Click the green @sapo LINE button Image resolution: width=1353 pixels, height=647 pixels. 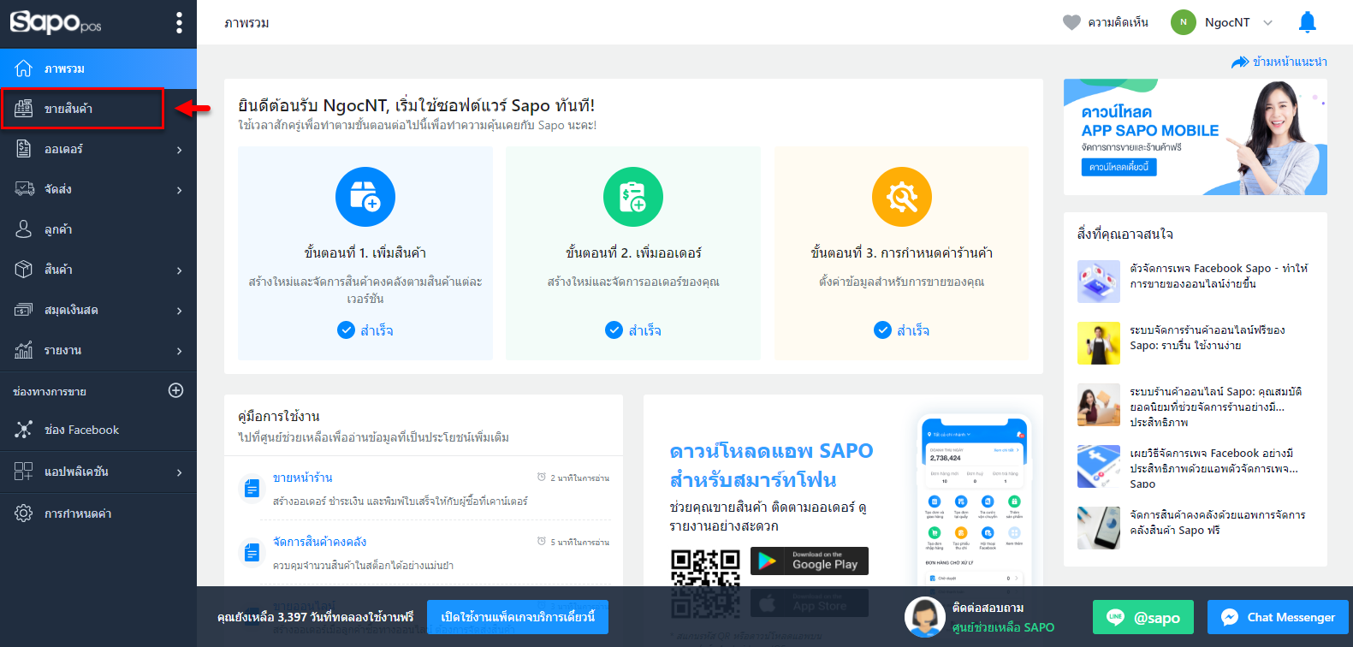(1143, 617)
